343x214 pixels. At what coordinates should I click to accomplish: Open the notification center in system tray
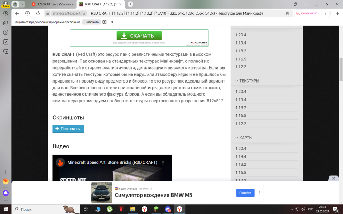click(x=336, y=210)
